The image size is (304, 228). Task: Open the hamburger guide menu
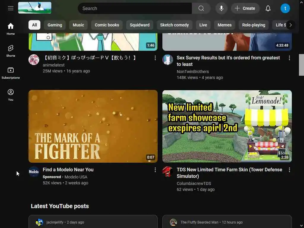[11, 8]
